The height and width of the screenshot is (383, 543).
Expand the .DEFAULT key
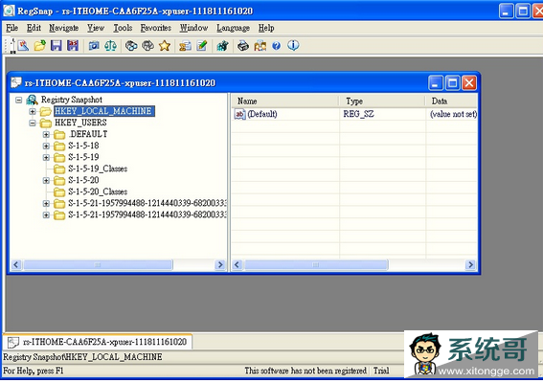click(x=46, y=134)
